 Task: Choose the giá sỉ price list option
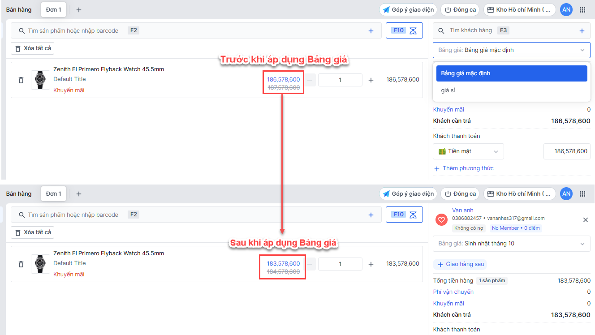[x=512, y=90]
